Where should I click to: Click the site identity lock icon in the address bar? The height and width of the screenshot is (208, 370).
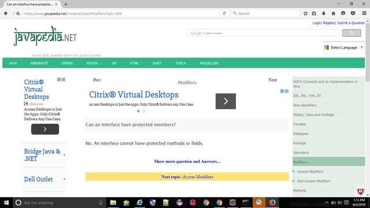point(18,13)
